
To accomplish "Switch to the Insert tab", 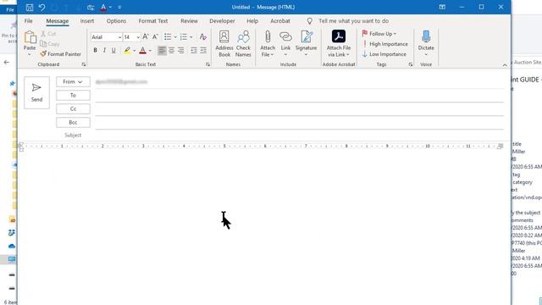I will (x=87, y=21).
